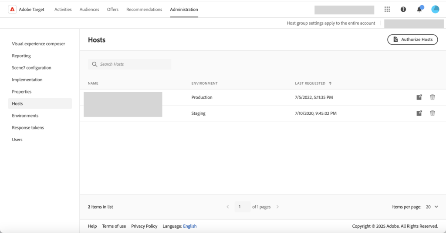Click the Help footer link
This screenshot has height=233, width=446.
pos(92,226)
